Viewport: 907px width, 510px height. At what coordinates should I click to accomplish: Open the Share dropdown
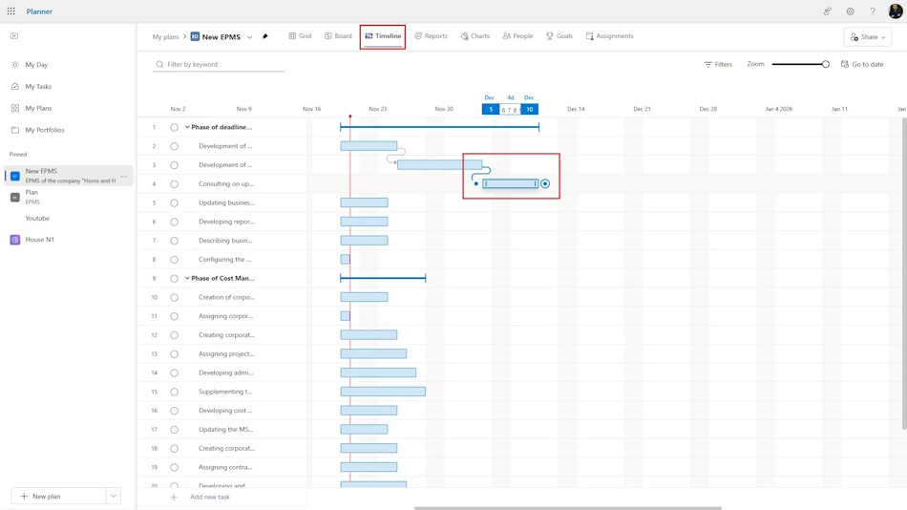click(867, 37)
